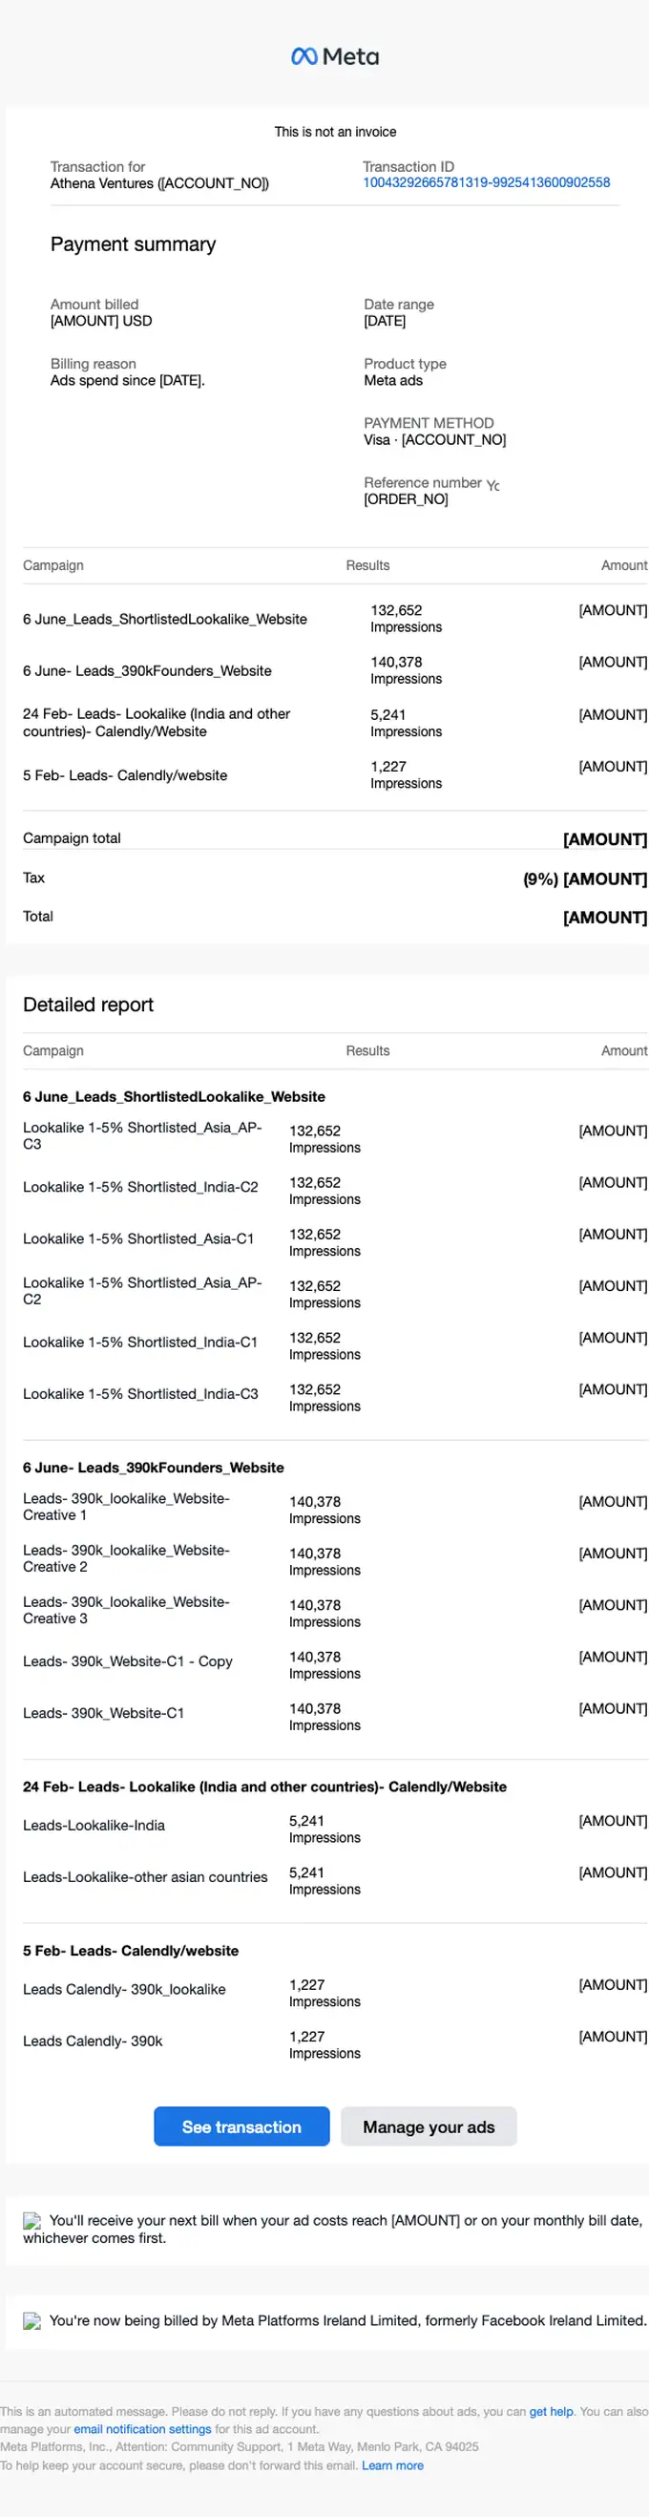Click summary row '5 Feb- Leads- Calendly/website'
The image size is (649, 2517).
335,774
